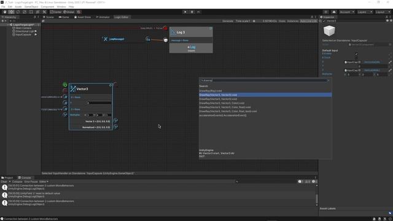Click the Pause button

192,12
